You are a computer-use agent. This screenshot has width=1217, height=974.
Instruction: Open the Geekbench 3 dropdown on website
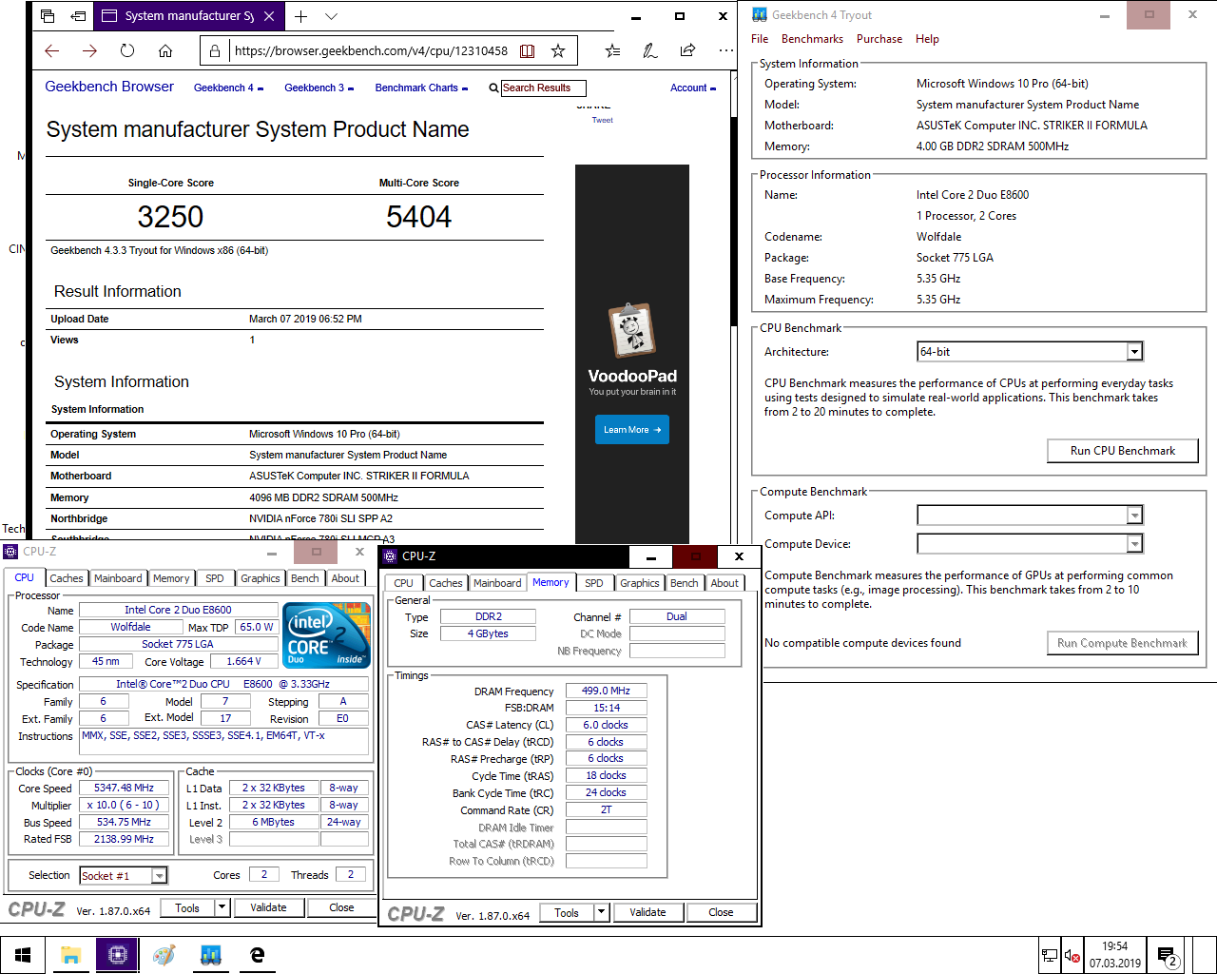coord(319,88)
